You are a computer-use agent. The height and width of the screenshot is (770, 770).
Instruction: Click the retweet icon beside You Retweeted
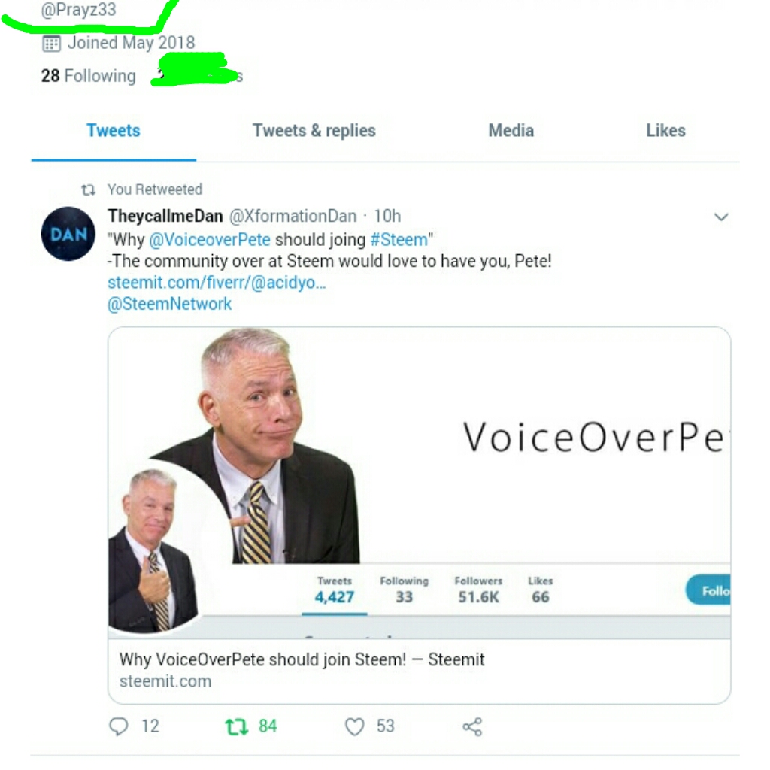(89, 189)
